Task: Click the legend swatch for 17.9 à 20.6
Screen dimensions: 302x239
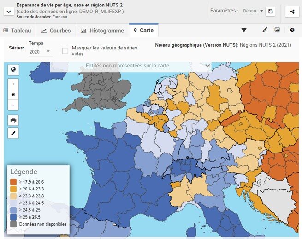Action: tap(13, 182)
